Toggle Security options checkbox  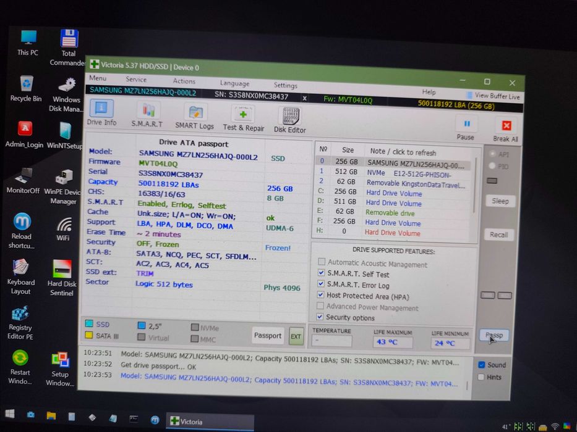pos(320,316)
